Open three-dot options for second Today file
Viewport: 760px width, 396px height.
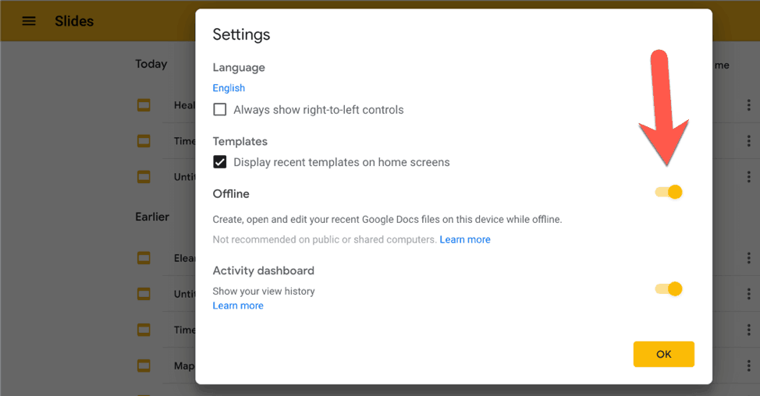pyautogui.click(x=748, y=141)
